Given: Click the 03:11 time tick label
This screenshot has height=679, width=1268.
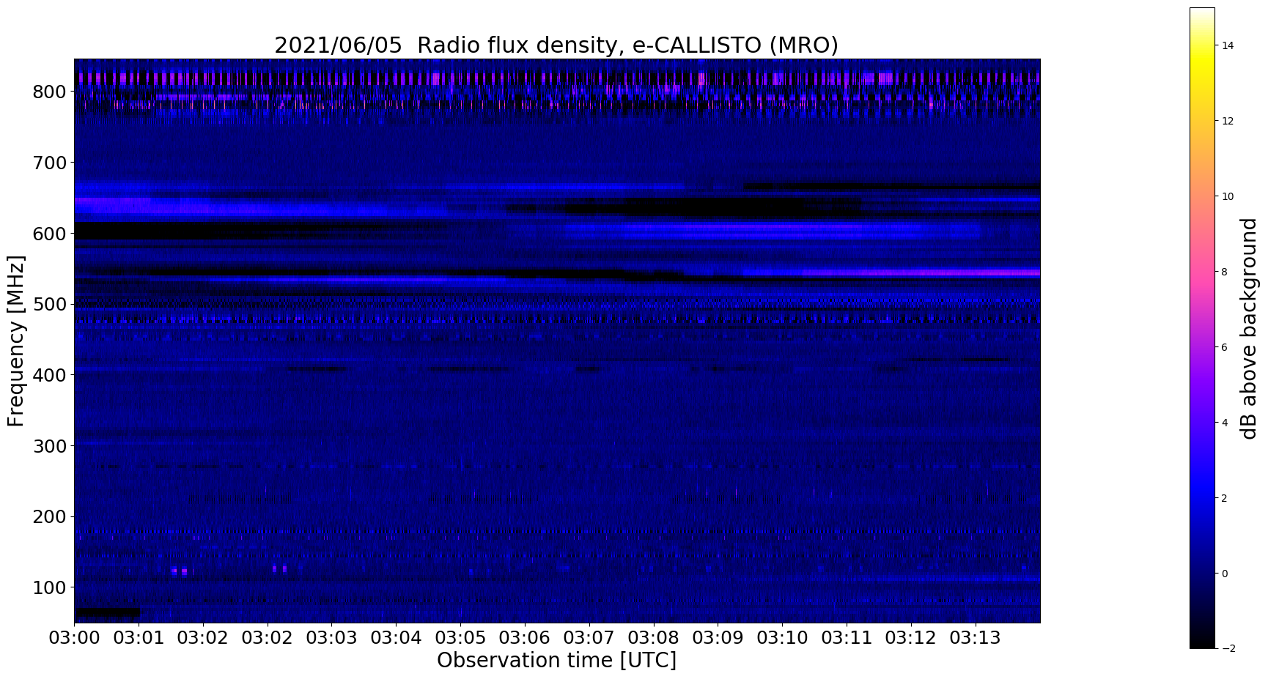Looking at the screenshot, I should pyautogui.click(x=847, y=637).
